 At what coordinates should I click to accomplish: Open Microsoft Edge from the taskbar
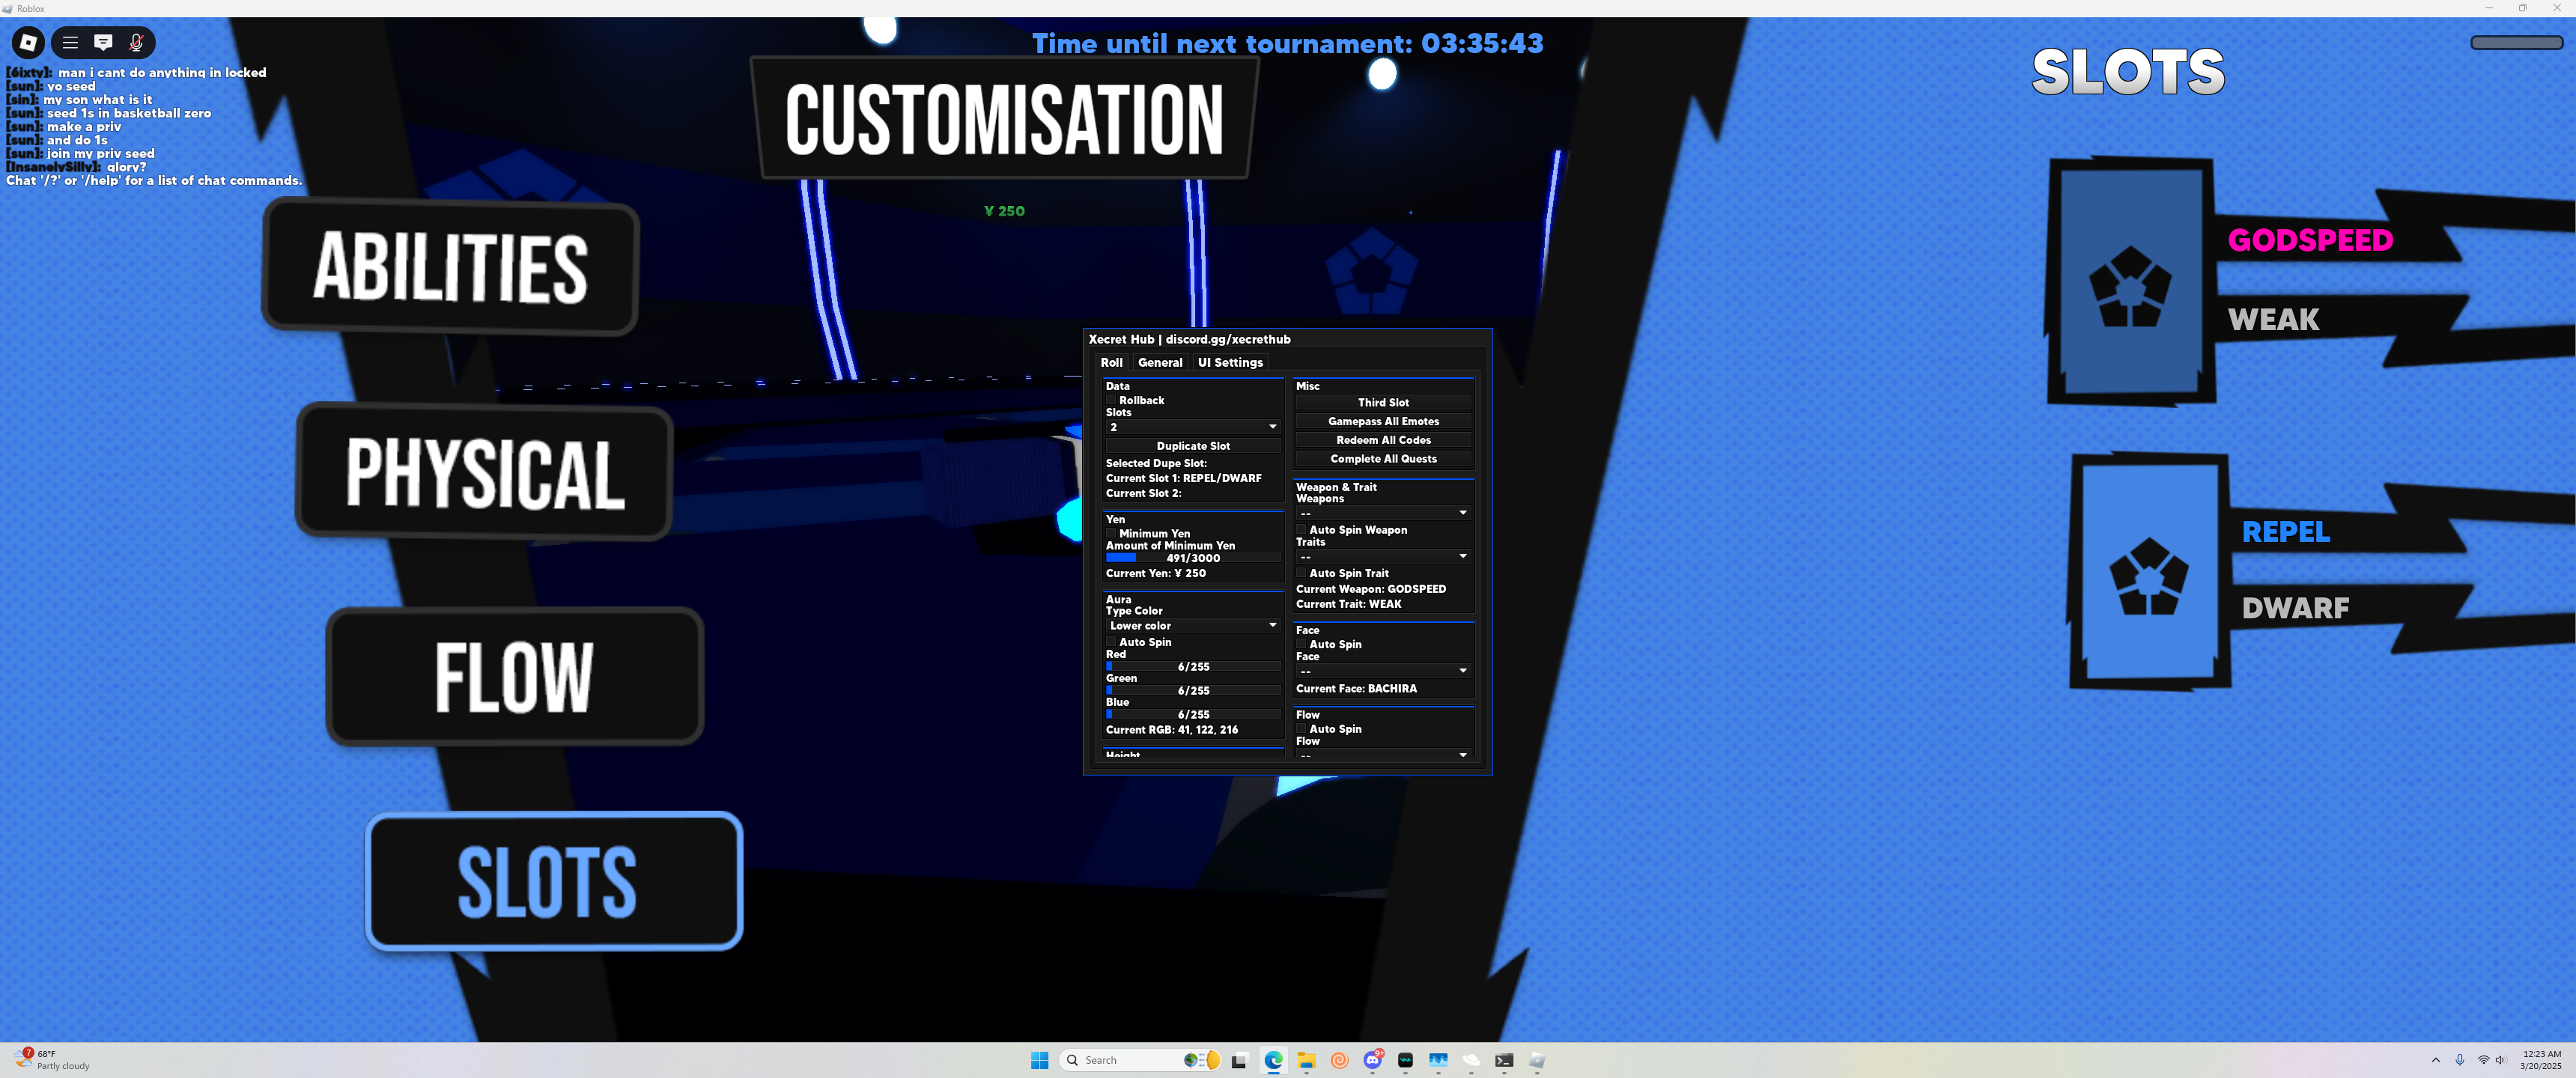1273,1060
